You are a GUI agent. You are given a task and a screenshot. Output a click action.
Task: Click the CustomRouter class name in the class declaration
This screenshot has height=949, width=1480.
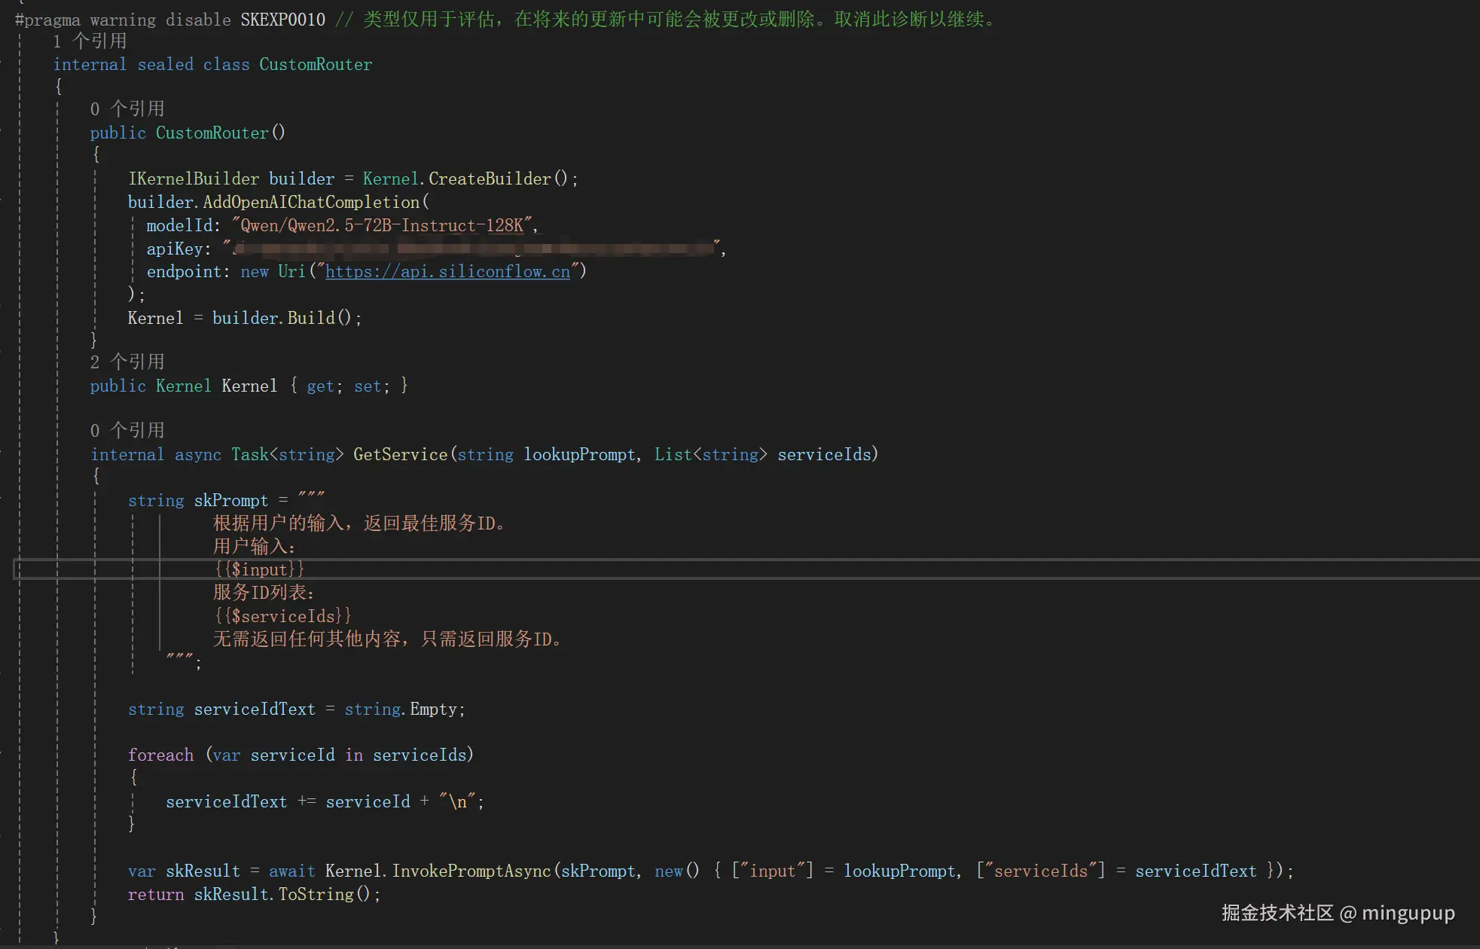pyautogui.click(x=316, y=65)
